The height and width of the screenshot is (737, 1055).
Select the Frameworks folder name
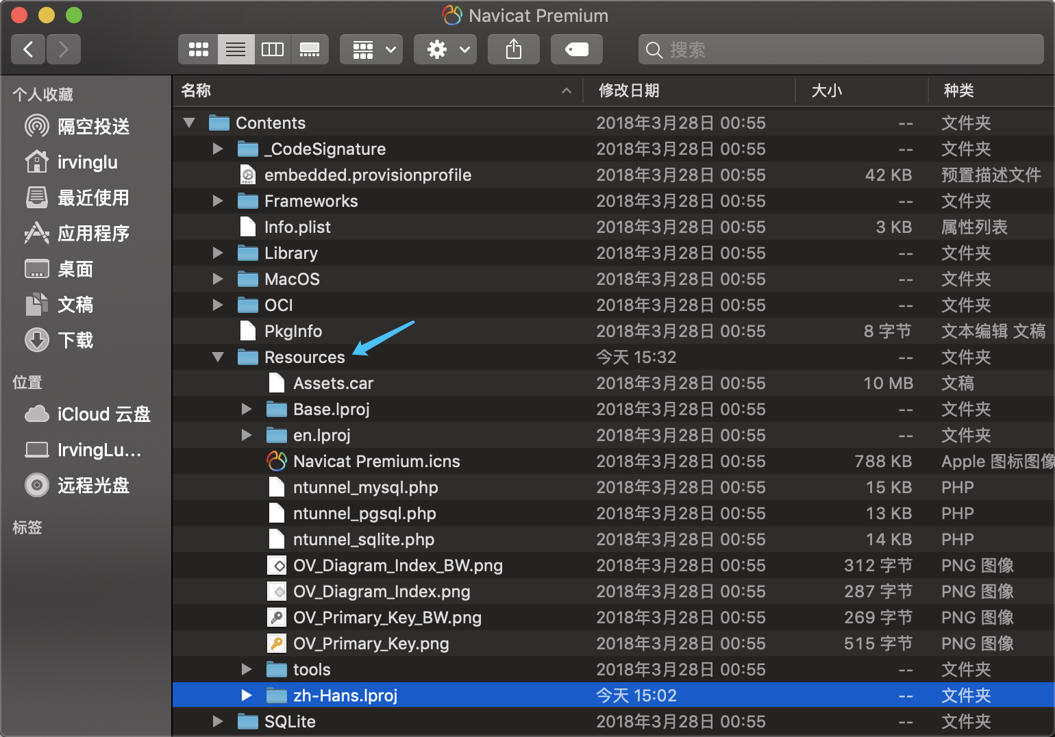(x=311, y=201)
